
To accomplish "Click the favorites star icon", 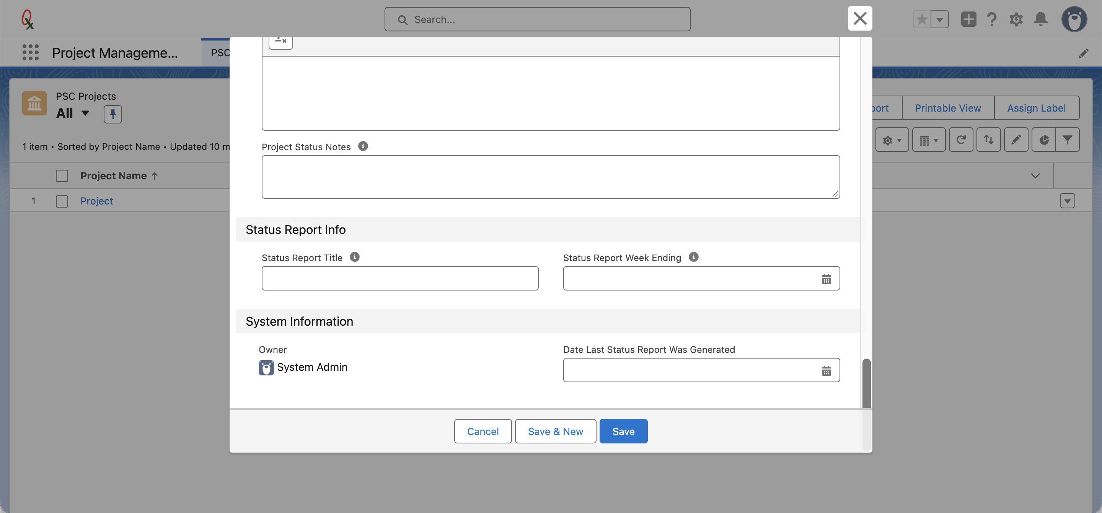I will click(922, 19).
